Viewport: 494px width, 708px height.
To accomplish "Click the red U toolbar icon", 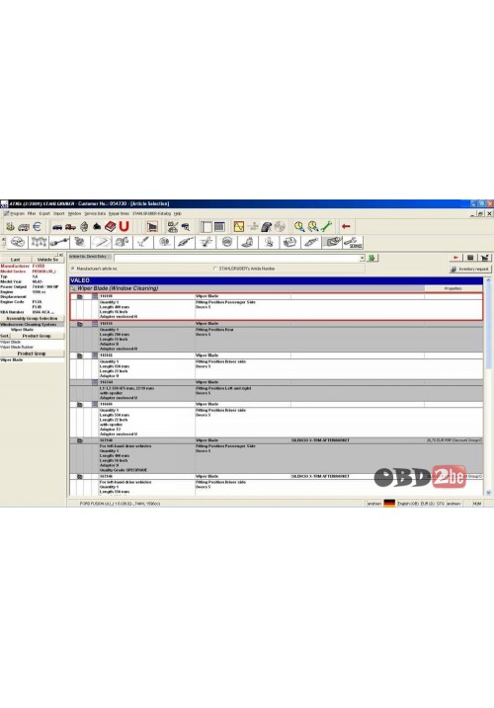I will coord(123,226).
